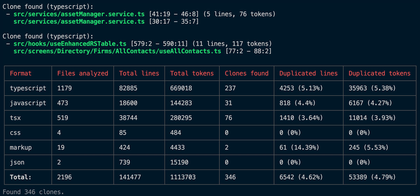
Task: Click the css files analyzed value "4"
Action: pyautogui.click(x=59, y=133)
